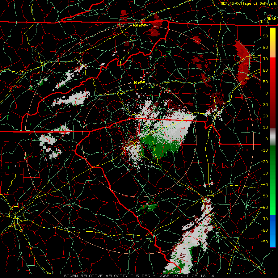This screenshot has width=278, height=278.
Task: Click the positive 30 value on the velocity scale
Action: tap(265, 105)
